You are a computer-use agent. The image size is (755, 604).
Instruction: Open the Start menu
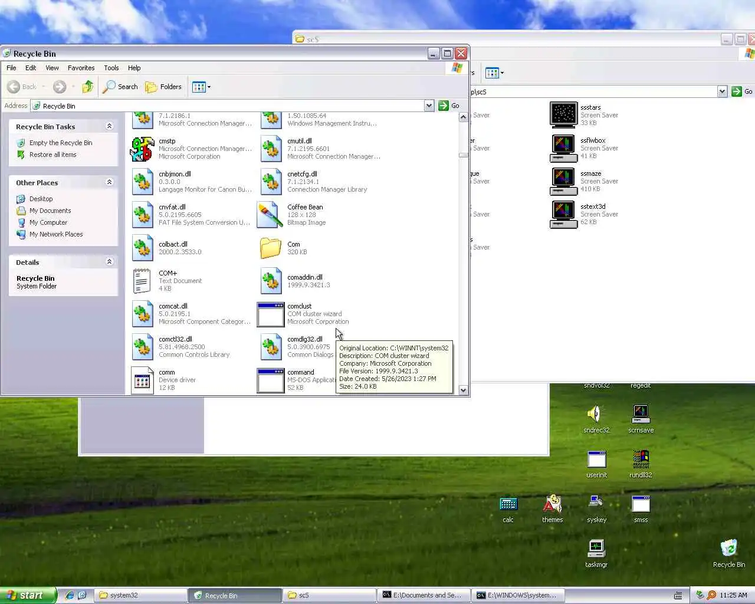point(28,595)
